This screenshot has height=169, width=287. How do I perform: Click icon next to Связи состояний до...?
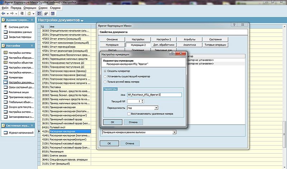(6, 87)
